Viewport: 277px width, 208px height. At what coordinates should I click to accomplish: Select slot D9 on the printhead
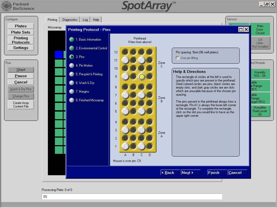tap(150, 77)
